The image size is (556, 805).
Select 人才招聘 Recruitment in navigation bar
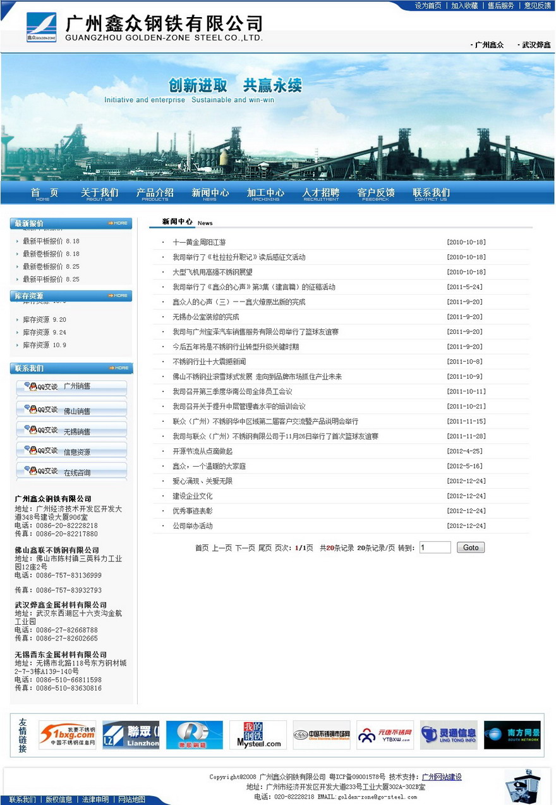click(x=320, y=194)
